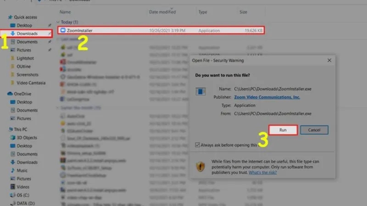Viewport: 367px width, 206px height.
Task: Open Quick access in navigation pane
Action: pos(25,17)
